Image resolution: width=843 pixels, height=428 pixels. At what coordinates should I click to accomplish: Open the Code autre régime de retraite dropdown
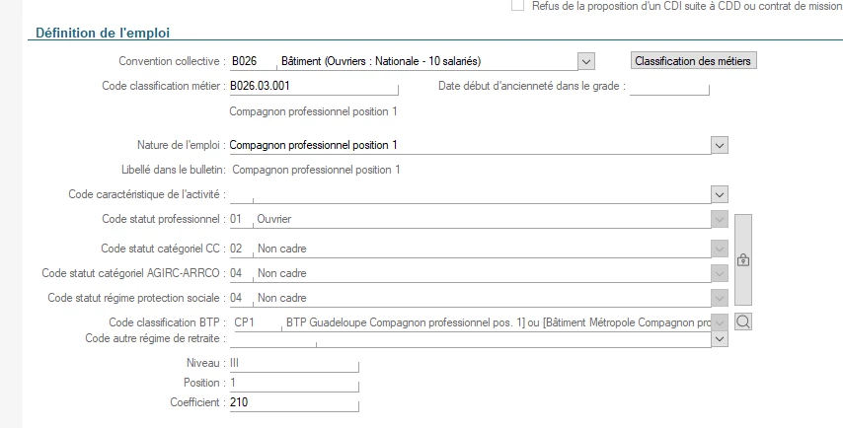720,339
